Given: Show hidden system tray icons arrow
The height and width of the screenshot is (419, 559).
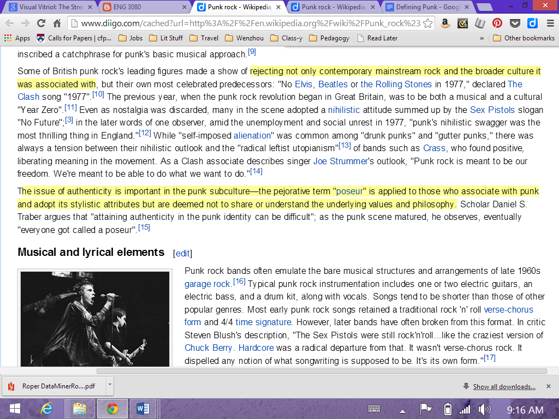Looking at the screenshot, I should 402,410.
